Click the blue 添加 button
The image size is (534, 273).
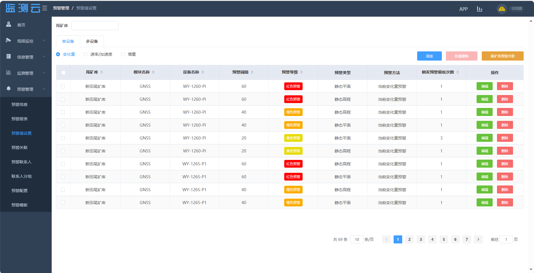429,56
